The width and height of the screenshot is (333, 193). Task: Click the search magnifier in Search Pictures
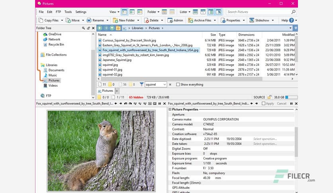[293, 12]
